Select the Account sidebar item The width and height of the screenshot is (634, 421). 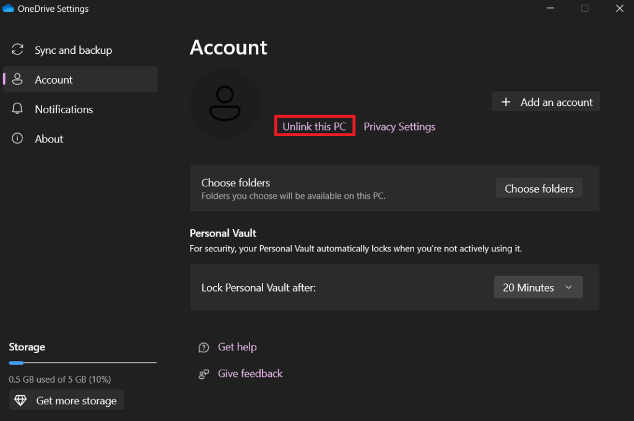tap(80, 79)
